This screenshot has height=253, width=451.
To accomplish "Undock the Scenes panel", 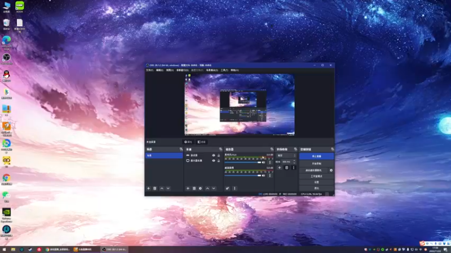I will (x=181, y=150).
